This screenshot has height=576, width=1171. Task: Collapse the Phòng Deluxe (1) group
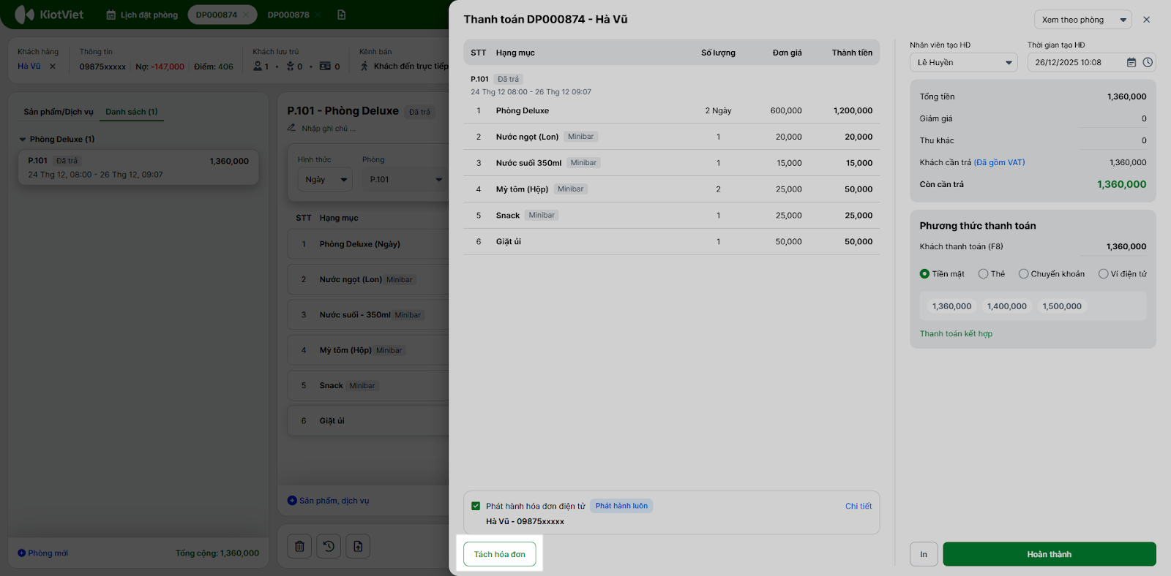23,139
